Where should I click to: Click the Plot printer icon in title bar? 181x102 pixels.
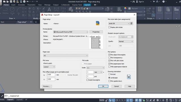24,2
